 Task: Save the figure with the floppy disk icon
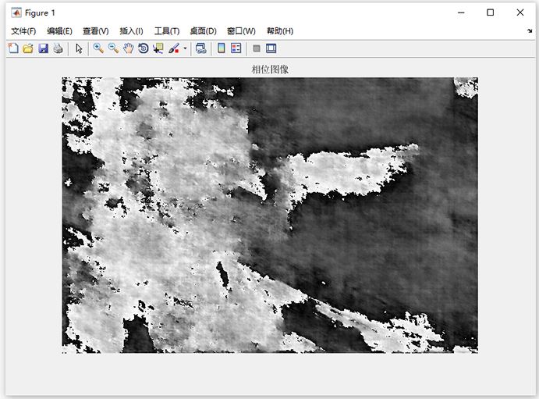pos(44,48)
